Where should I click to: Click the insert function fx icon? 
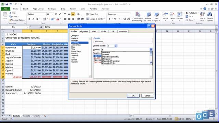41,27
